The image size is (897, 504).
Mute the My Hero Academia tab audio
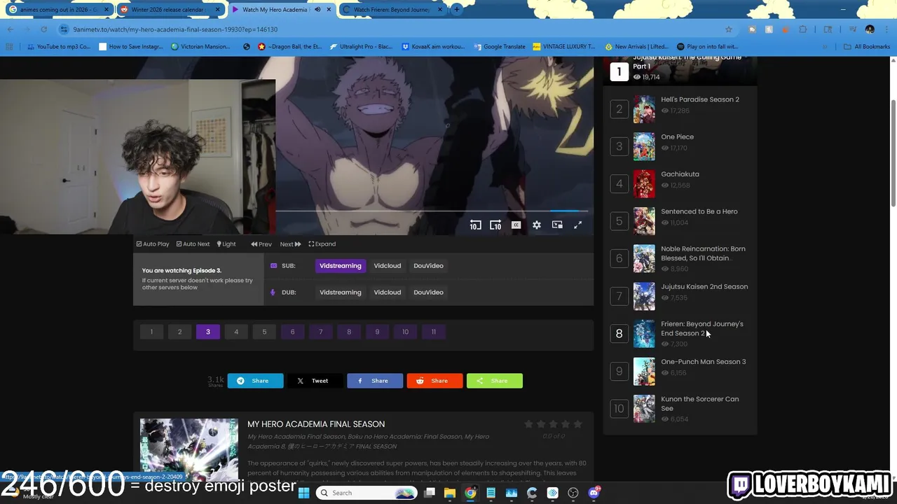tap(317, 10)
